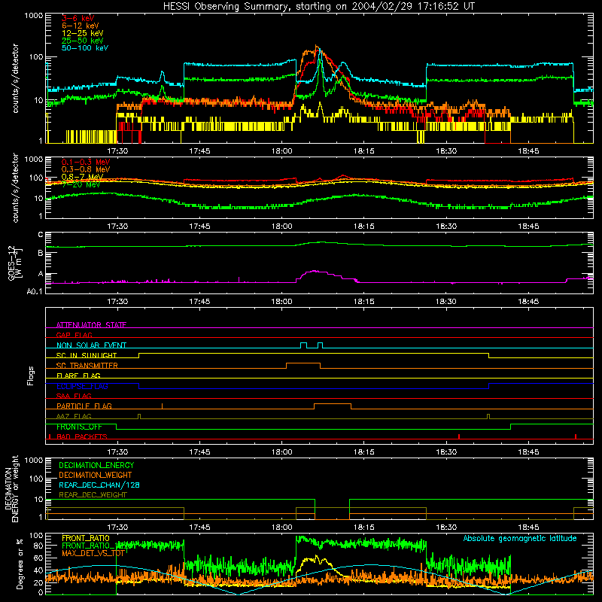The height and width of the screenshot is (602, 602).
Task: Select the 6-12 keV legend label
Action: pos(81,26)
